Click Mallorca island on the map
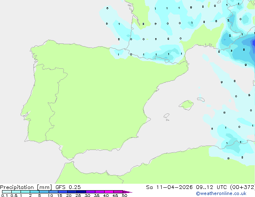Viewport: 255px width, 197px height. coord(186,105)
